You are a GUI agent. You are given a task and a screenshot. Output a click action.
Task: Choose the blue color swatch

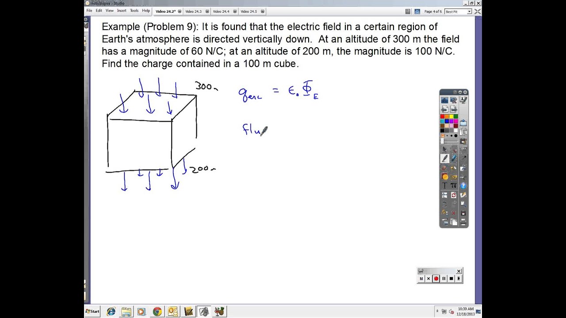pyautogui.click(x=447, y=121)
